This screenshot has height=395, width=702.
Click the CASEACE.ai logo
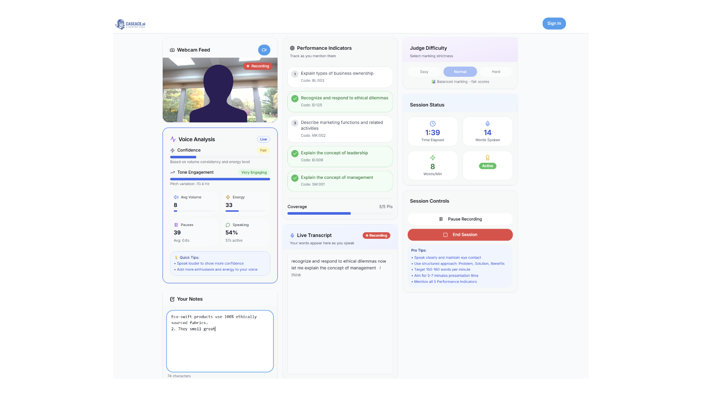pyautogui.click(x=130, y=24)
